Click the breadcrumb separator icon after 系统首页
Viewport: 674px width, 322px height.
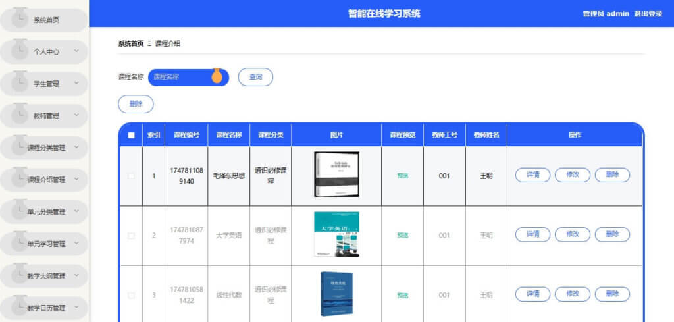click(149, 43)
